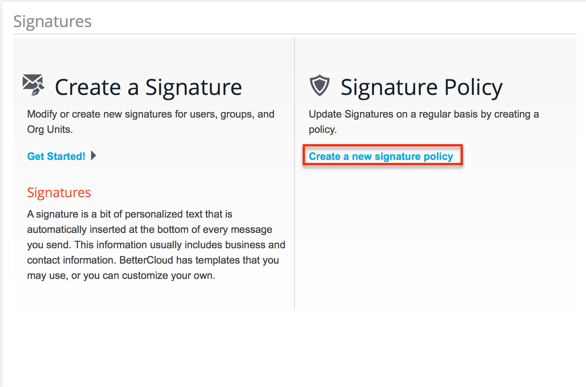Screen dimensions: 586x387
Task: Click the Signatures page title
Action: point(52,21)
